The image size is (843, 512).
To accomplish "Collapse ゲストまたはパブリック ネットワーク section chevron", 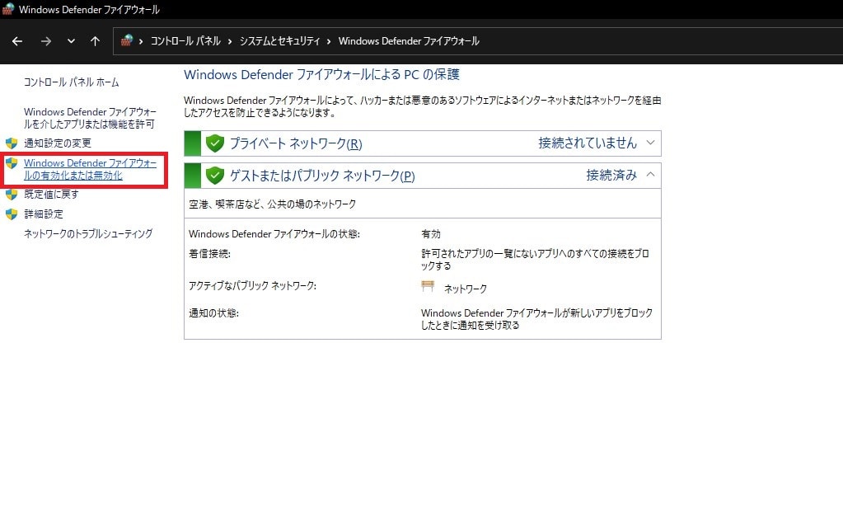I will pyautogui.click(x=650, y=175).
